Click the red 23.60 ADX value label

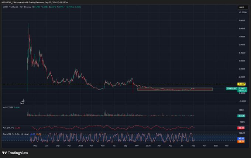[x=241, y=128]
